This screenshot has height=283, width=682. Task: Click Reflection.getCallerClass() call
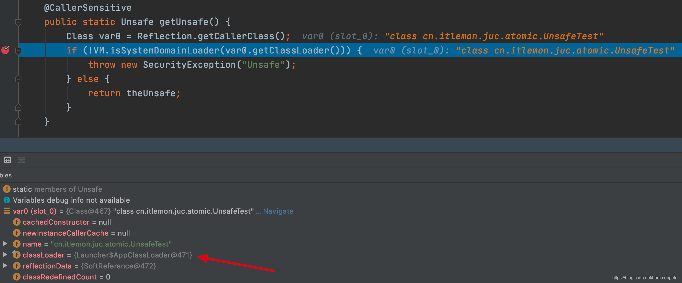[211, 36]
